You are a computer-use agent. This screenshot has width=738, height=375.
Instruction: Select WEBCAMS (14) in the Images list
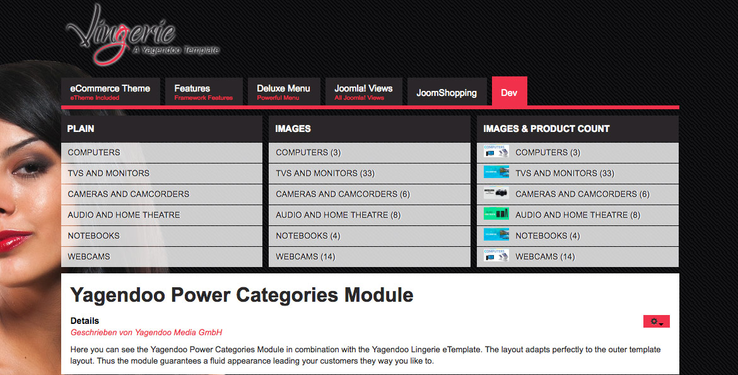(x=370, y=257)
